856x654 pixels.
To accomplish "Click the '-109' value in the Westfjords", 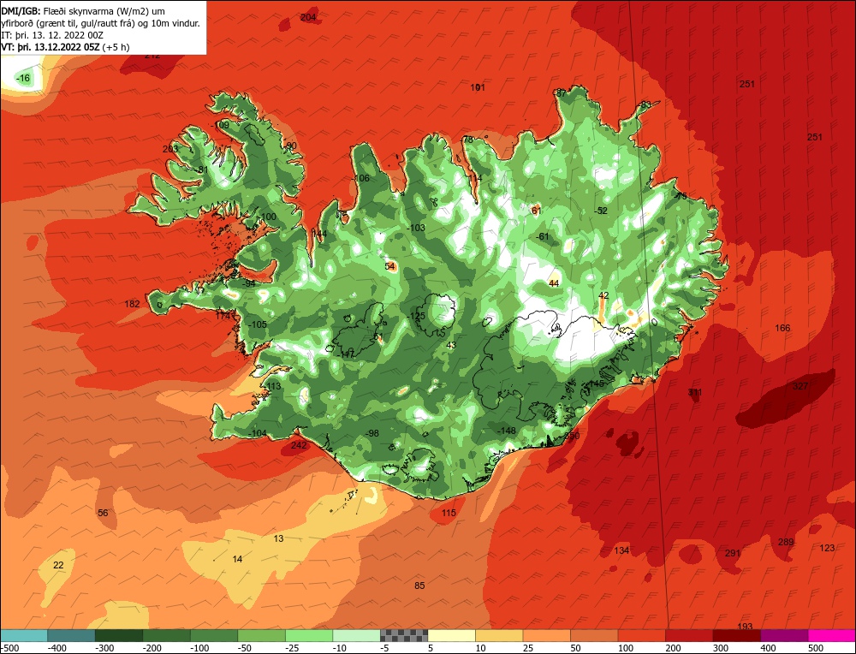I will 221,126.
